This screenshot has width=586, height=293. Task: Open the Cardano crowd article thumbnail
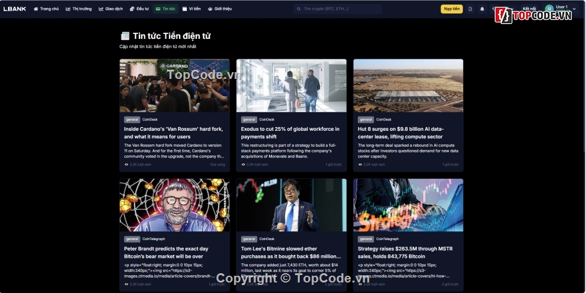pyautogui.click(x=175, y=86)
